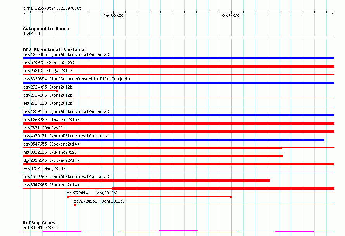Click the right arrow of the ruler
345x236 pixels.
coord(333,12)
